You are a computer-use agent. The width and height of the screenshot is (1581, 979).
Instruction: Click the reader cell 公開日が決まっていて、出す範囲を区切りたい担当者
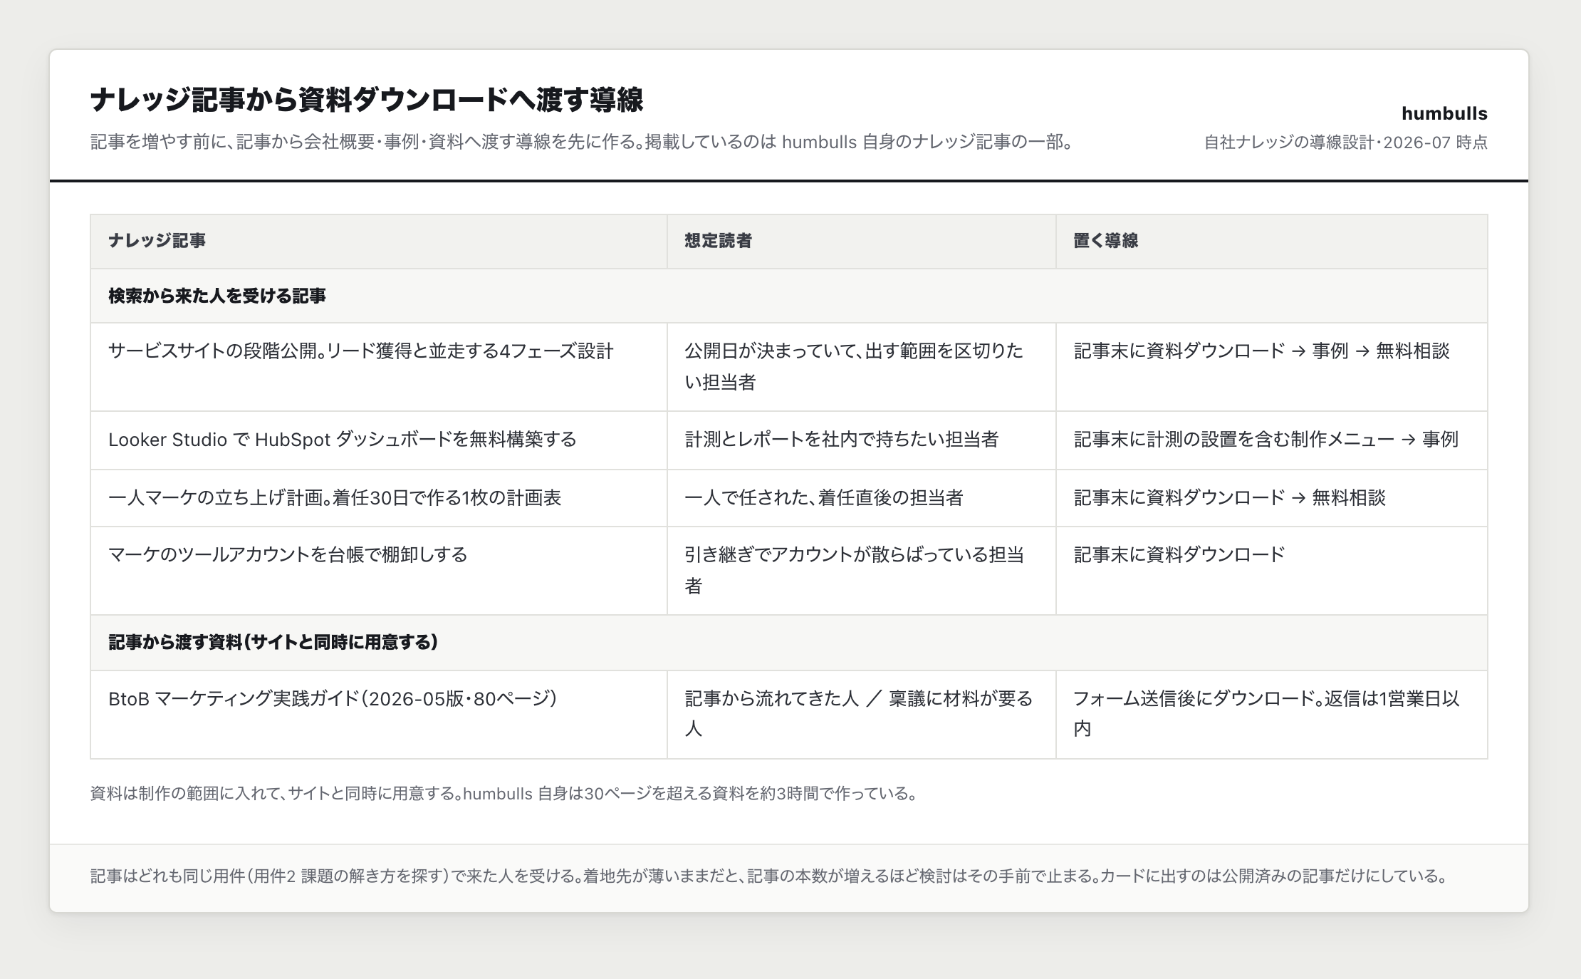pos(861,367)
